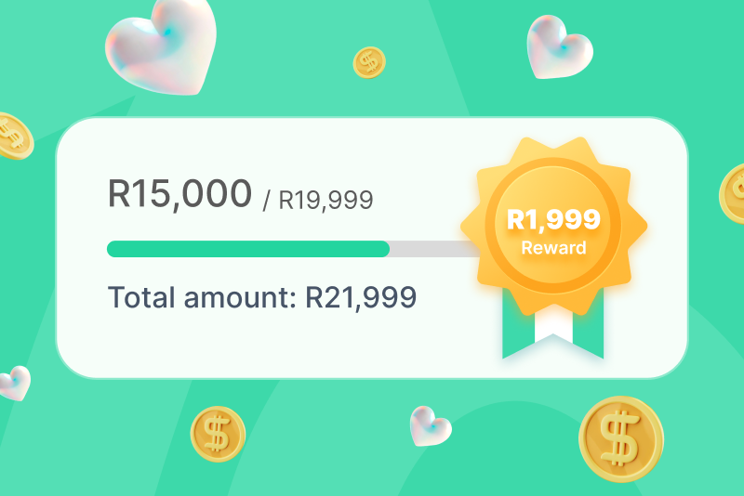
Task: Click the filled green part of the progress bar
Action: click(247, 249)
